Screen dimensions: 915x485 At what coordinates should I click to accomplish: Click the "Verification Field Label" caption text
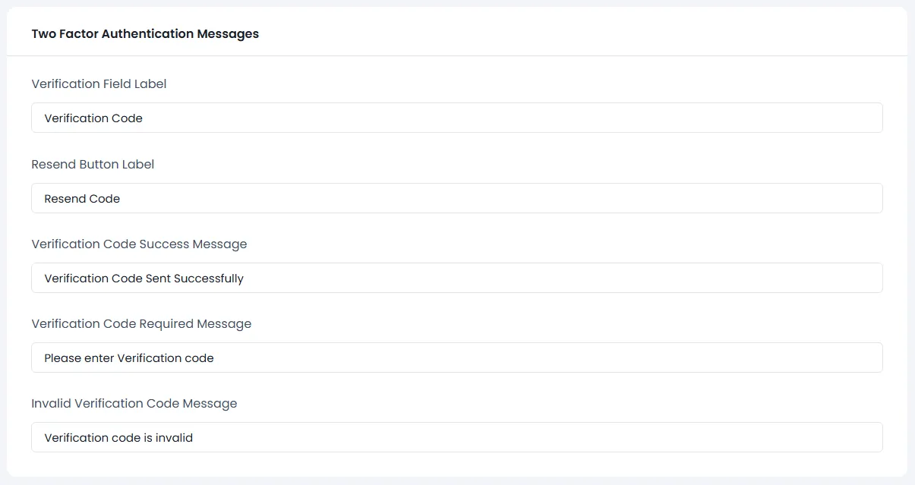tap(99, 84)
